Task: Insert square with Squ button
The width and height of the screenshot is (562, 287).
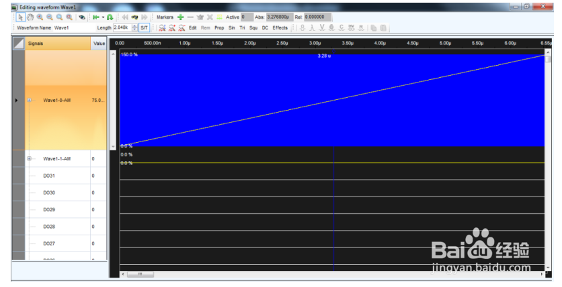Action: coord(253,28)
